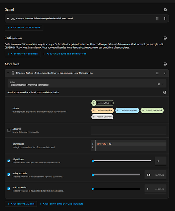This screenshot has height=211, width=175.
Task: Open three-dot menu of the Bouton Cinéma trigger
Action: point(165,19)
